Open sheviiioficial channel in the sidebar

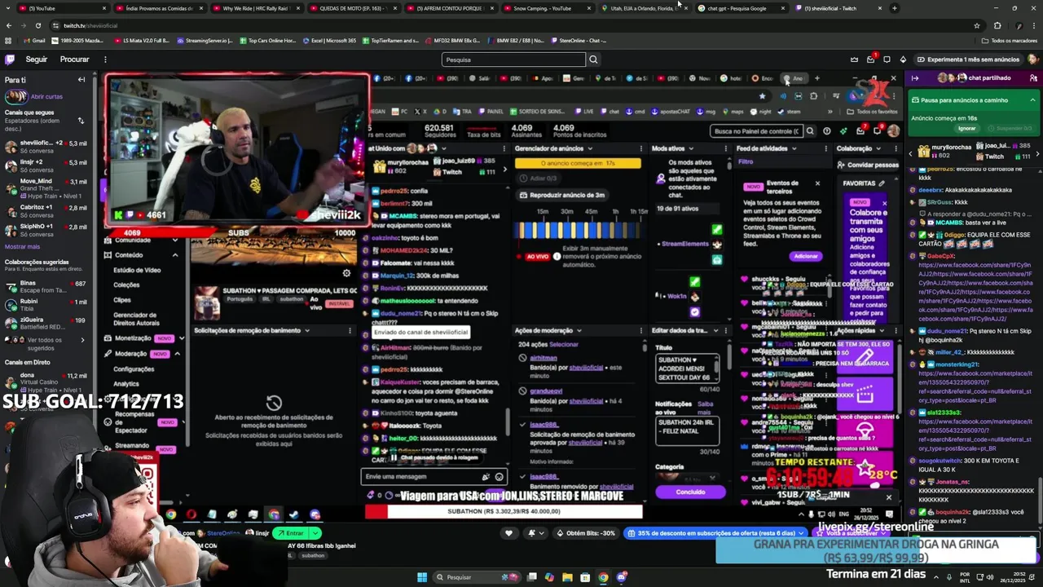tap(45, 147)
